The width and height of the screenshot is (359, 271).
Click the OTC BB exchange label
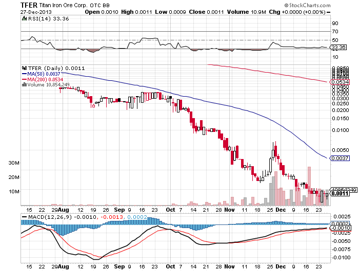[x=99, y=5]
